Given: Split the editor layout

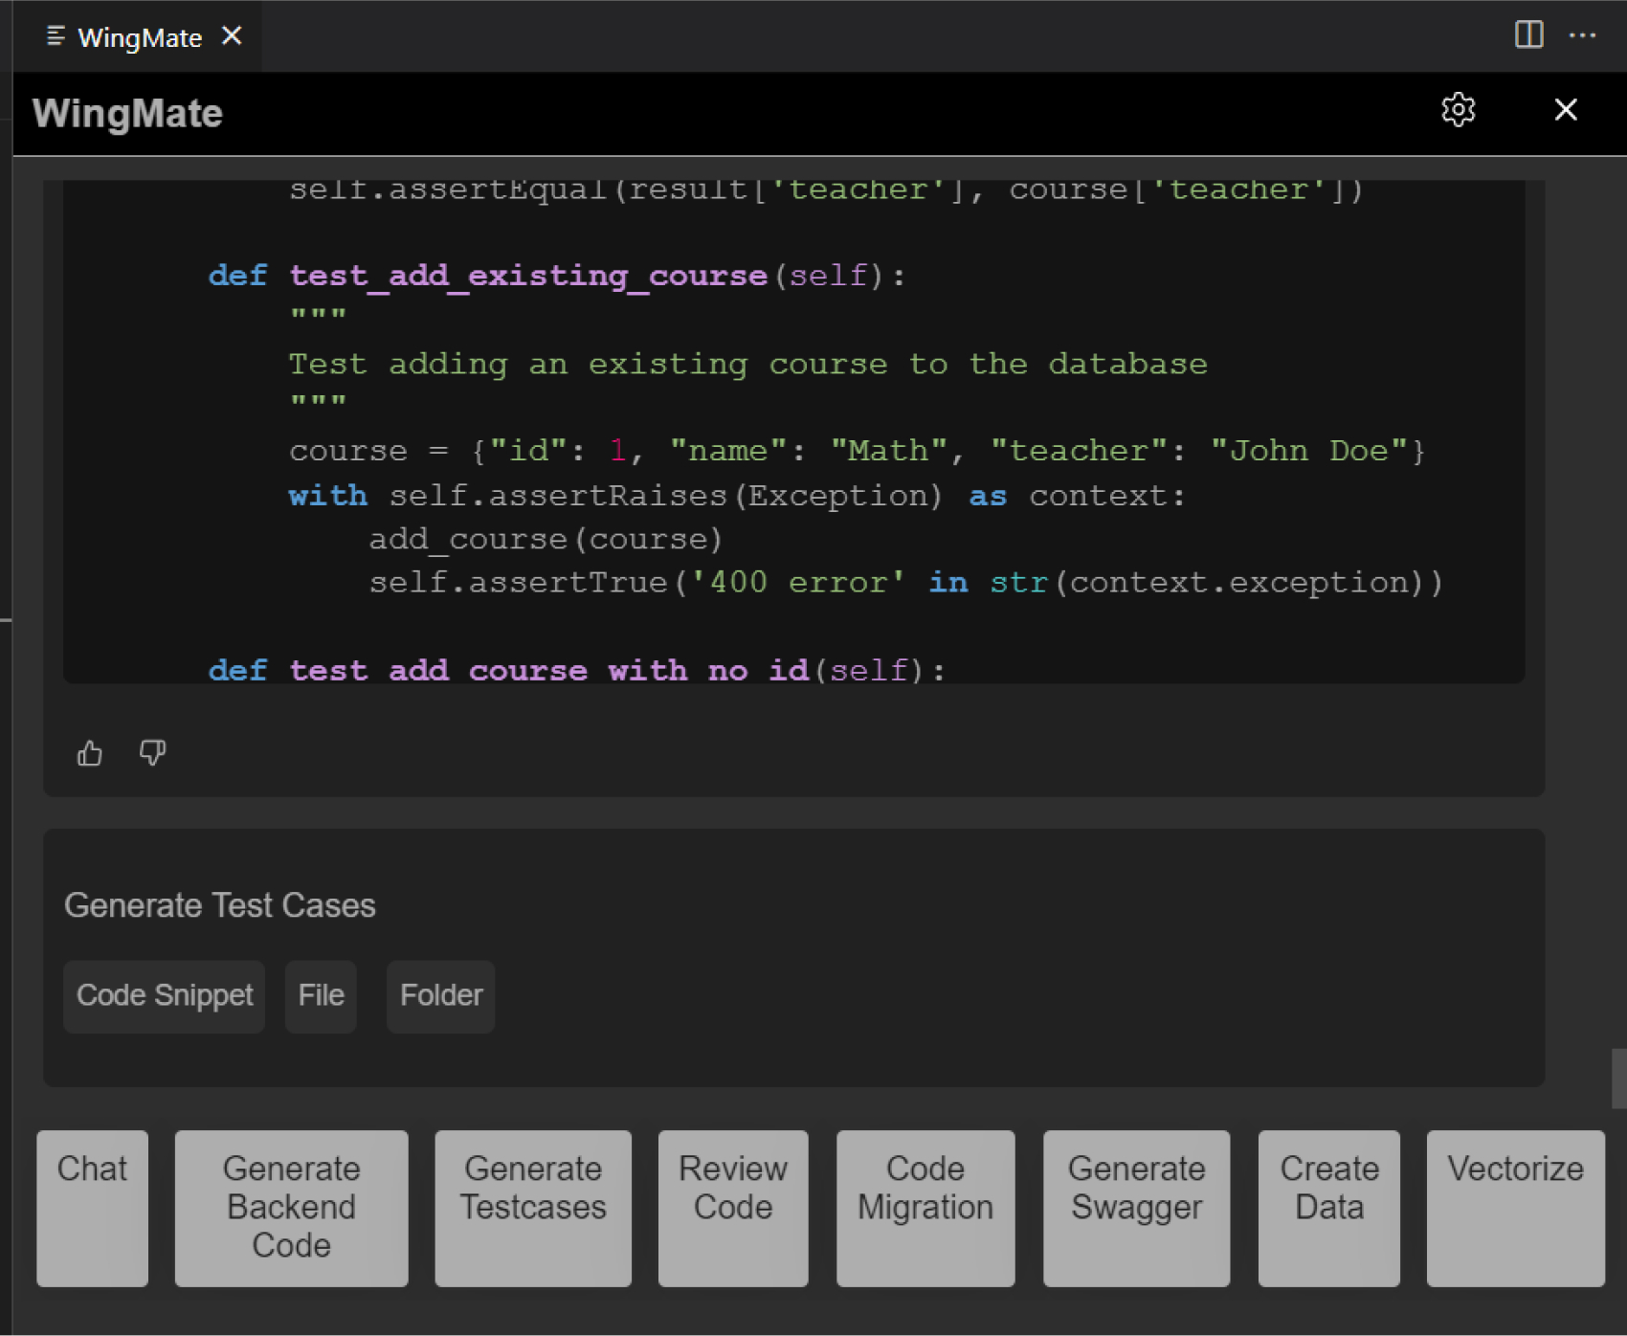Looking at the screenshot, I should [1528, 34].
